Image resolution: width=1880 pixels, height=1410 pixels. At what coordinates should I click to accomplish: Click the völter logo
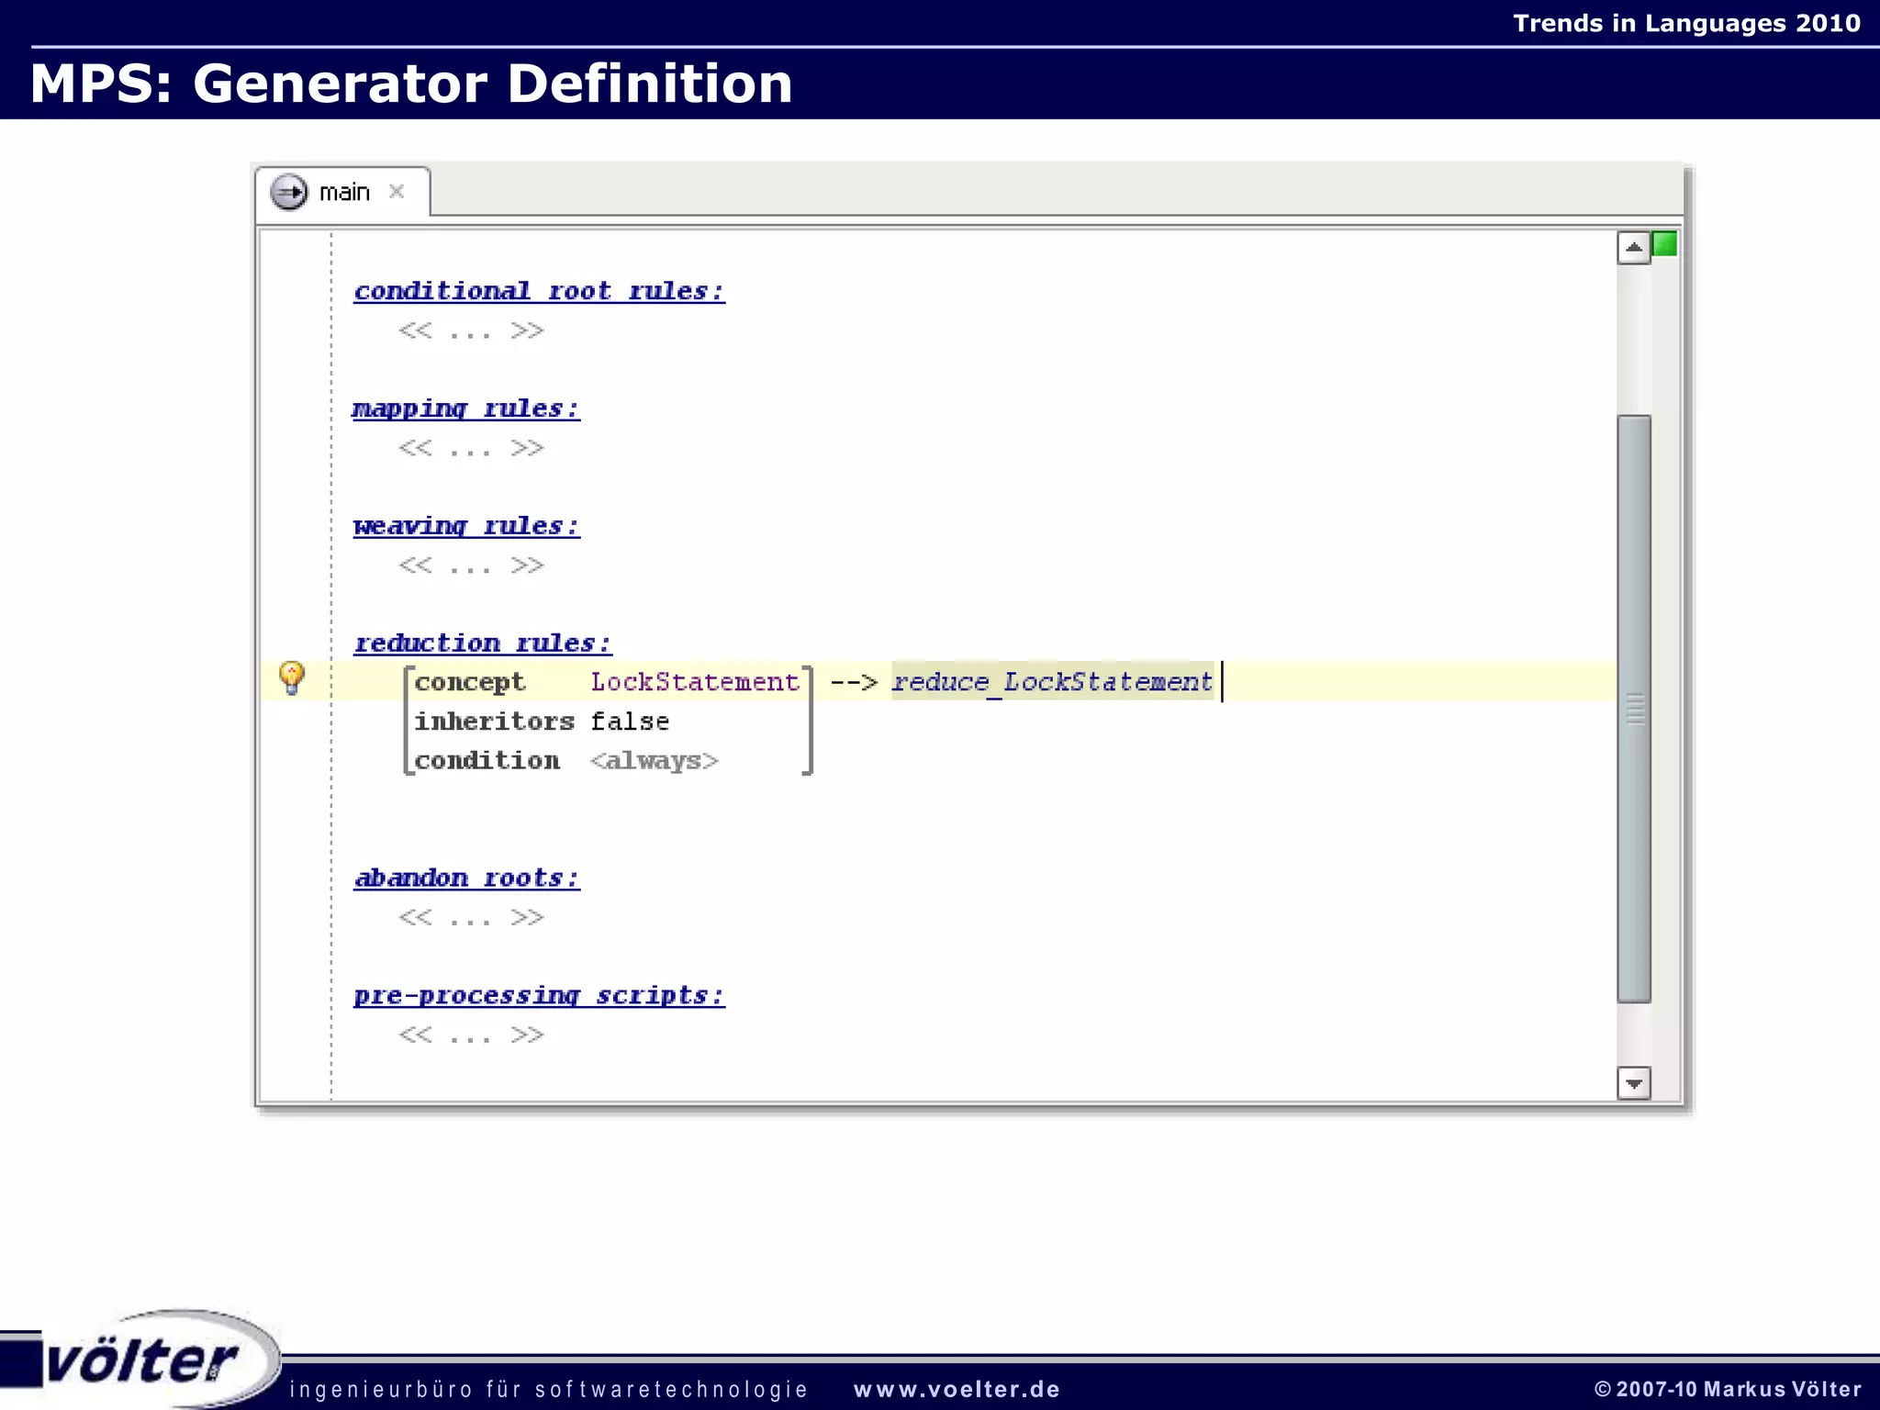[x=140, y=1360]
